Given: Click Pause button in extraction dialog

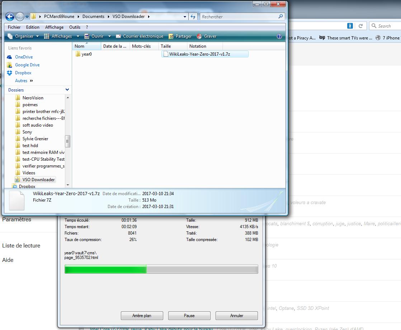Looking at the screenshot, I should (189, 316).
